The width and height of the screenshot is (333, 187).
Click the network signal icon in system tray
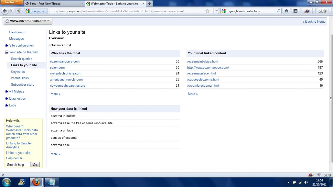pos(300,183)
